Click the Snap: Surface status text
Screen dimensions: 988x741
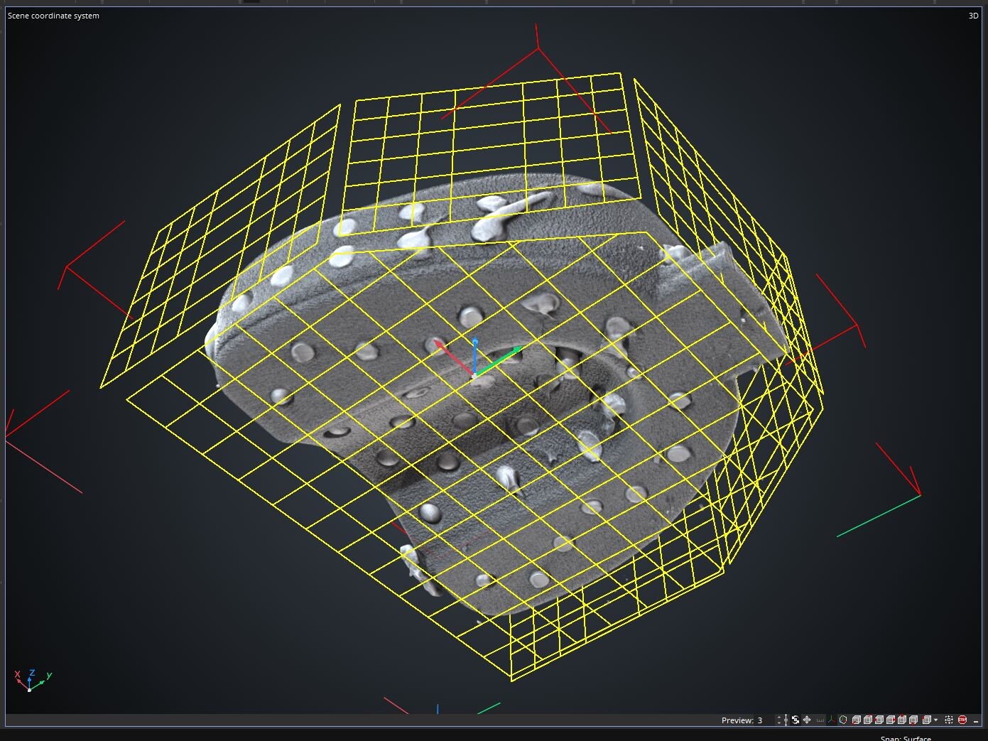(905, 737)
